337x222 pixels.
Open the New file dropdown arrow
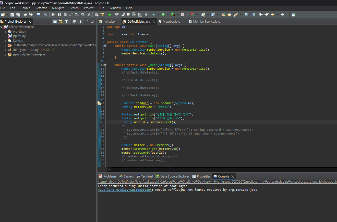coord(7,14)
